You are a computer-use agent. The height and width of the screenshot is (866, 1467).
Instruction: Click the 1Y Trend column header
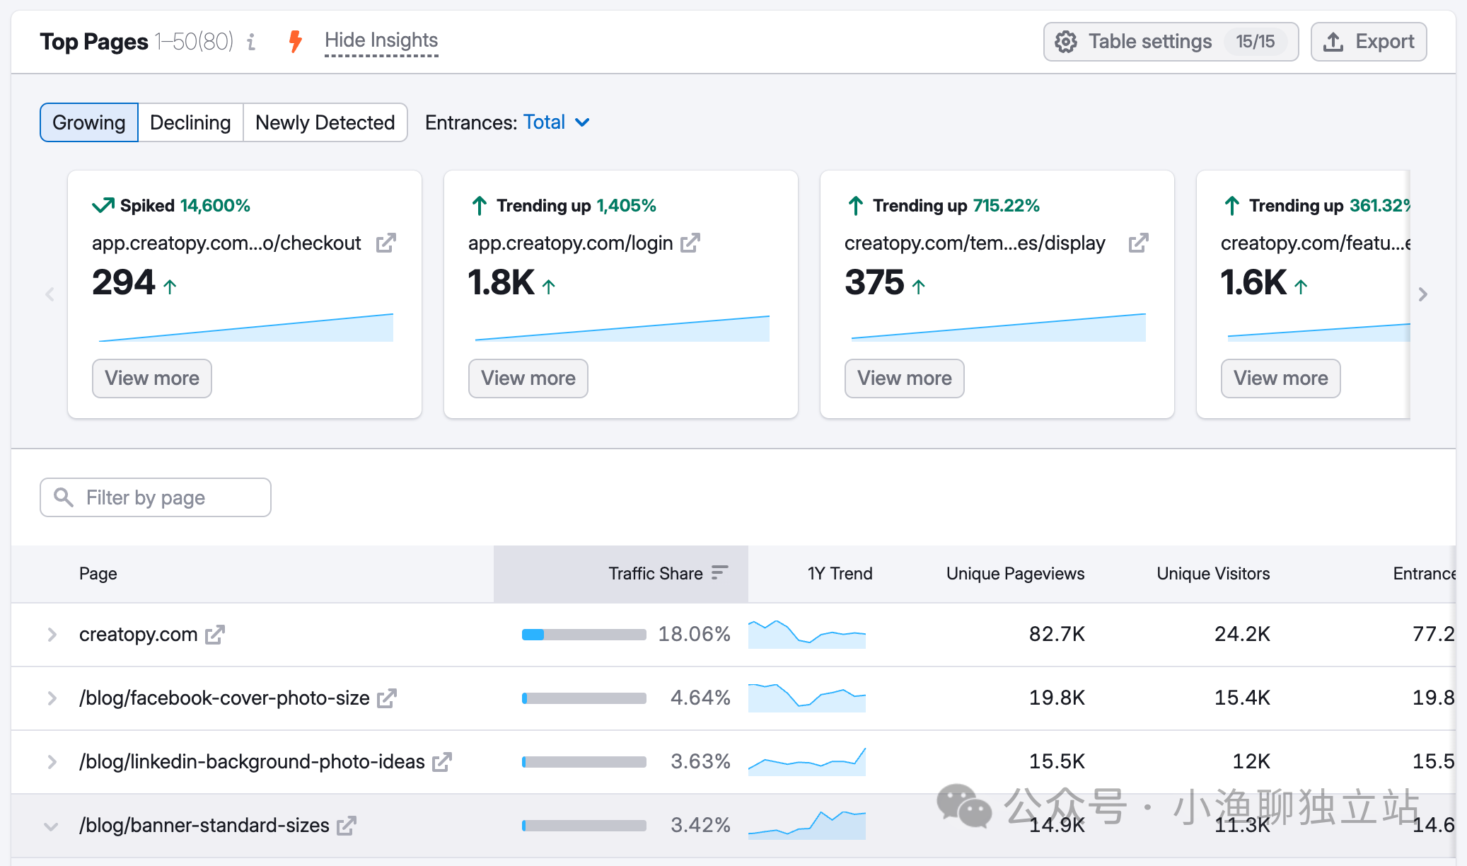pos(840,573)
